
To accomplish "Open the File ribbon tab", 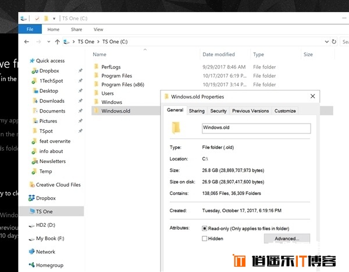I will (x=30, y=29).
